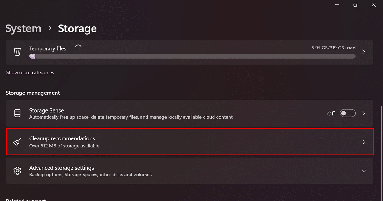Click the Advanced storage settings gear icon

click(x=17, y=171)
